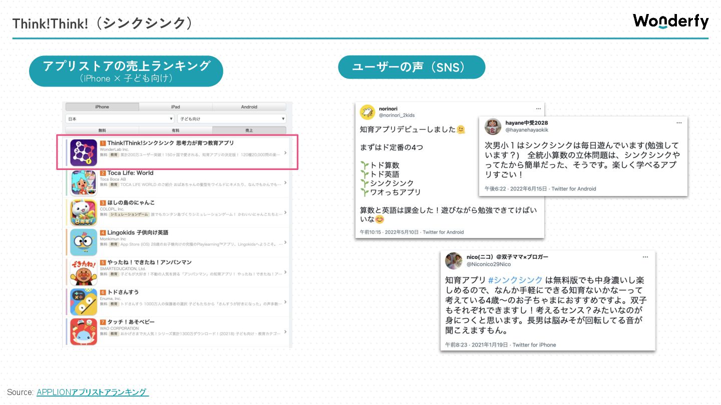This screenshot has height=405, width=721.
Task: Open the 日本 country dropdown
Action: click(x=120, y=119)
